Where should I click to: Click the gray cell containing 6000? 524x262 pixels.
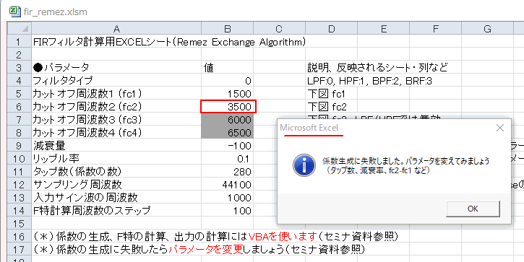point(227,120)
